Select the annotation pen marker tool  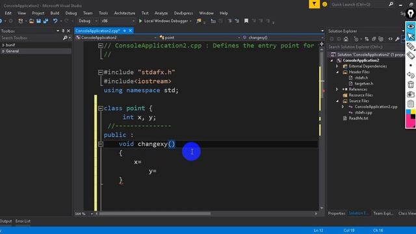pyautogui.click(x=411, y=46)
